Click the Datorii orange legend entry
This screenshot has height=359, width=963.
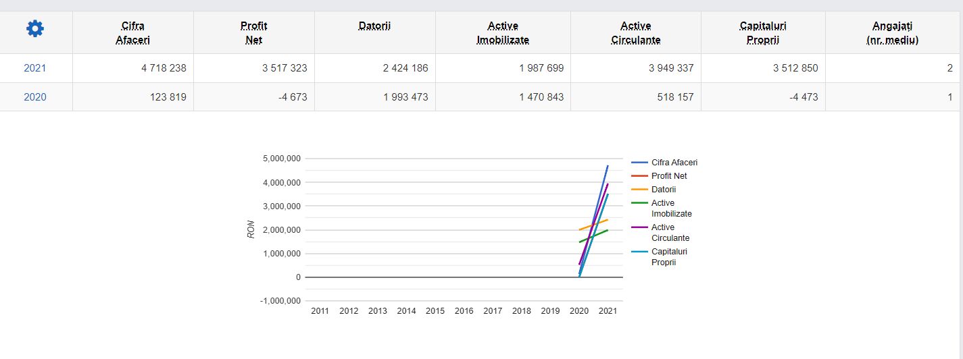[x=653, y=190]
